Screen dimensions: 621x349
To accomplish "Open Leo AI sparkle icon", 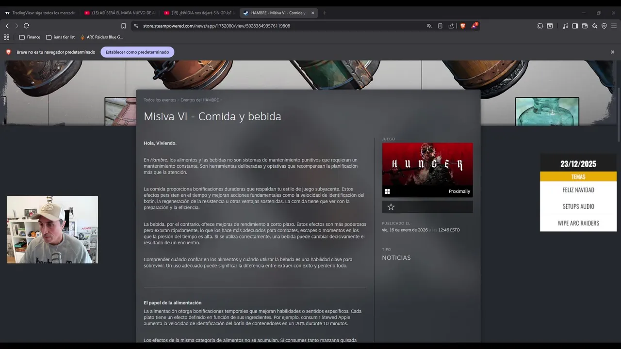I will pyautogui.click(x=594, y=26).
